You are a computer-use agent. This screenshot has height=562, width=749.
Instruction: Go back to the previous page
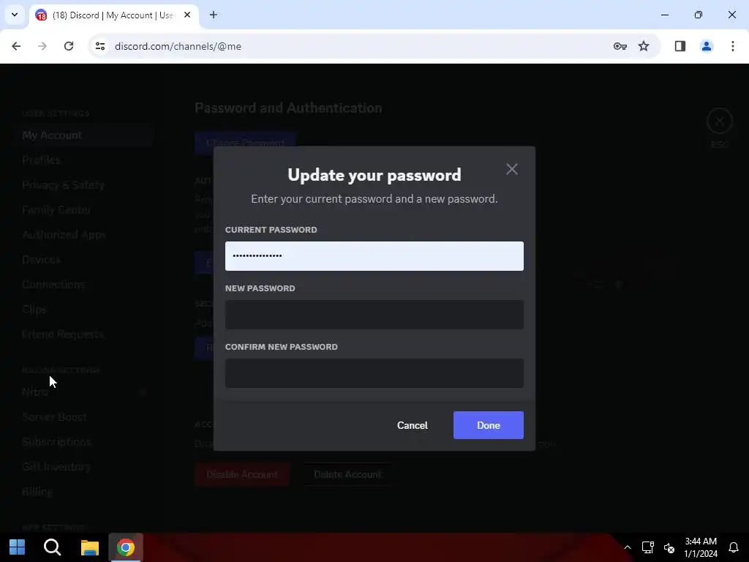(16, 46)
